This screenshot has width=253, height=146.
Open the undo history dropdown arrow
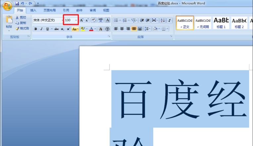(x=26, y=3)
